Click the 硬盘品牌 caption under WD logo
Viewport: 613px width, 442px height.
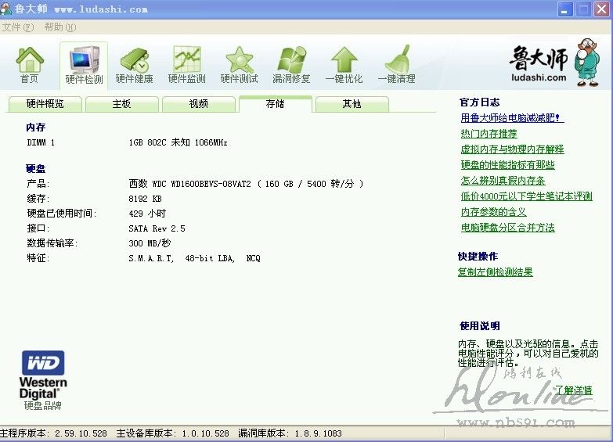(43, 406)
